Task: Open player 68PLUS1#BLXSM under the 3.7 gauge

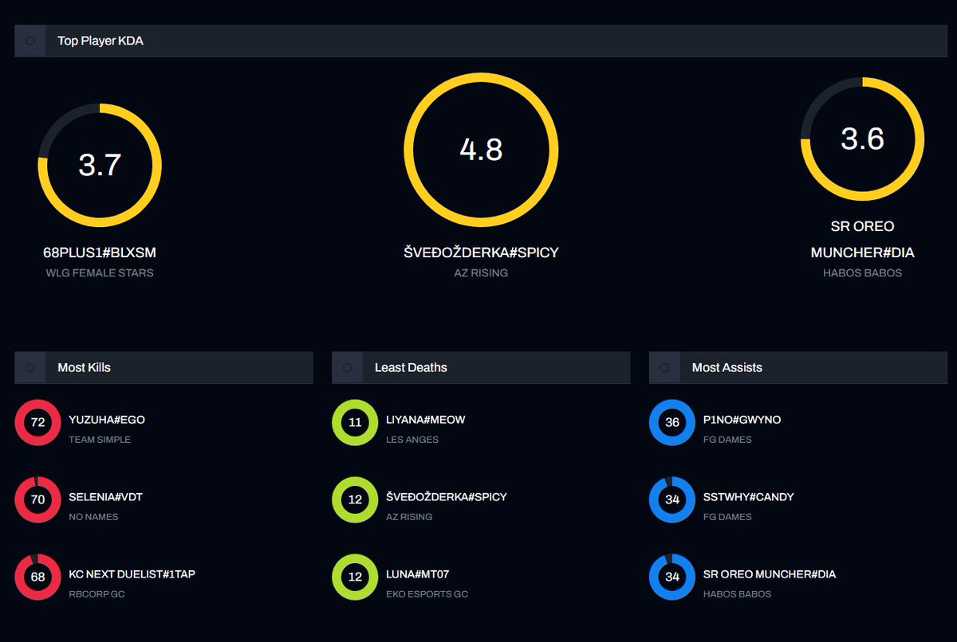Action: click(x=100, y=252)
